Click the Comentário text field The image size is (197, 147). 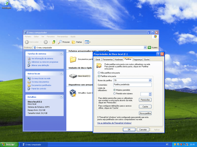coord(132,85)
